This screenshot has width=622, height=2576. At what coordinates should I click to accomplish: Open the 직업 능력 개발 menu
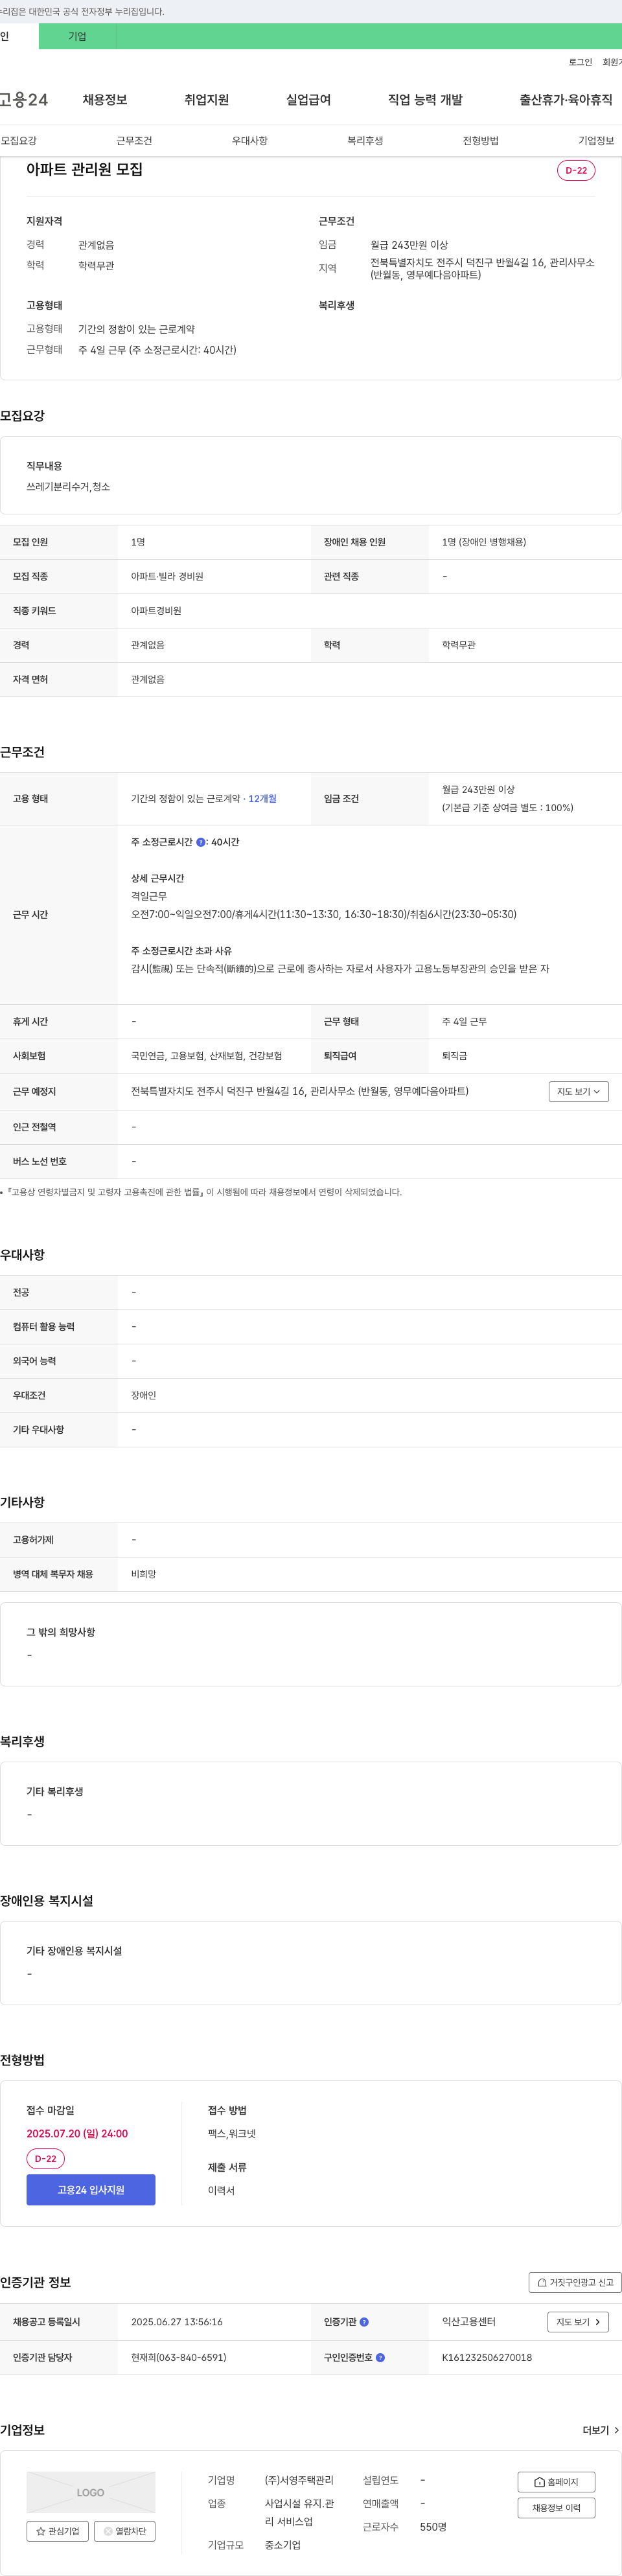click(425, 100)
